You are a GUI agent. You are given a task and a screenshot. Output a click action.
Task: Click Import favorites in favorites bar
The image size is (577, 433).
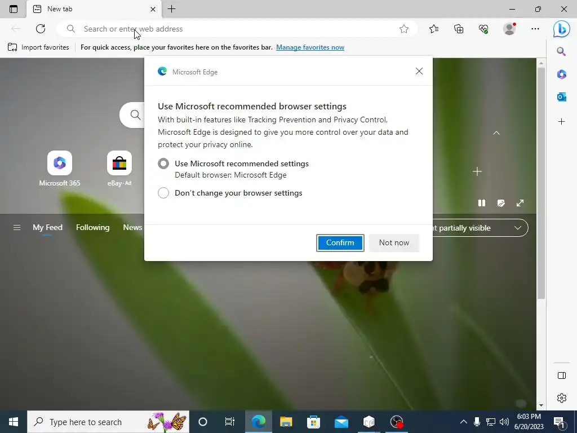pos(38,47)
